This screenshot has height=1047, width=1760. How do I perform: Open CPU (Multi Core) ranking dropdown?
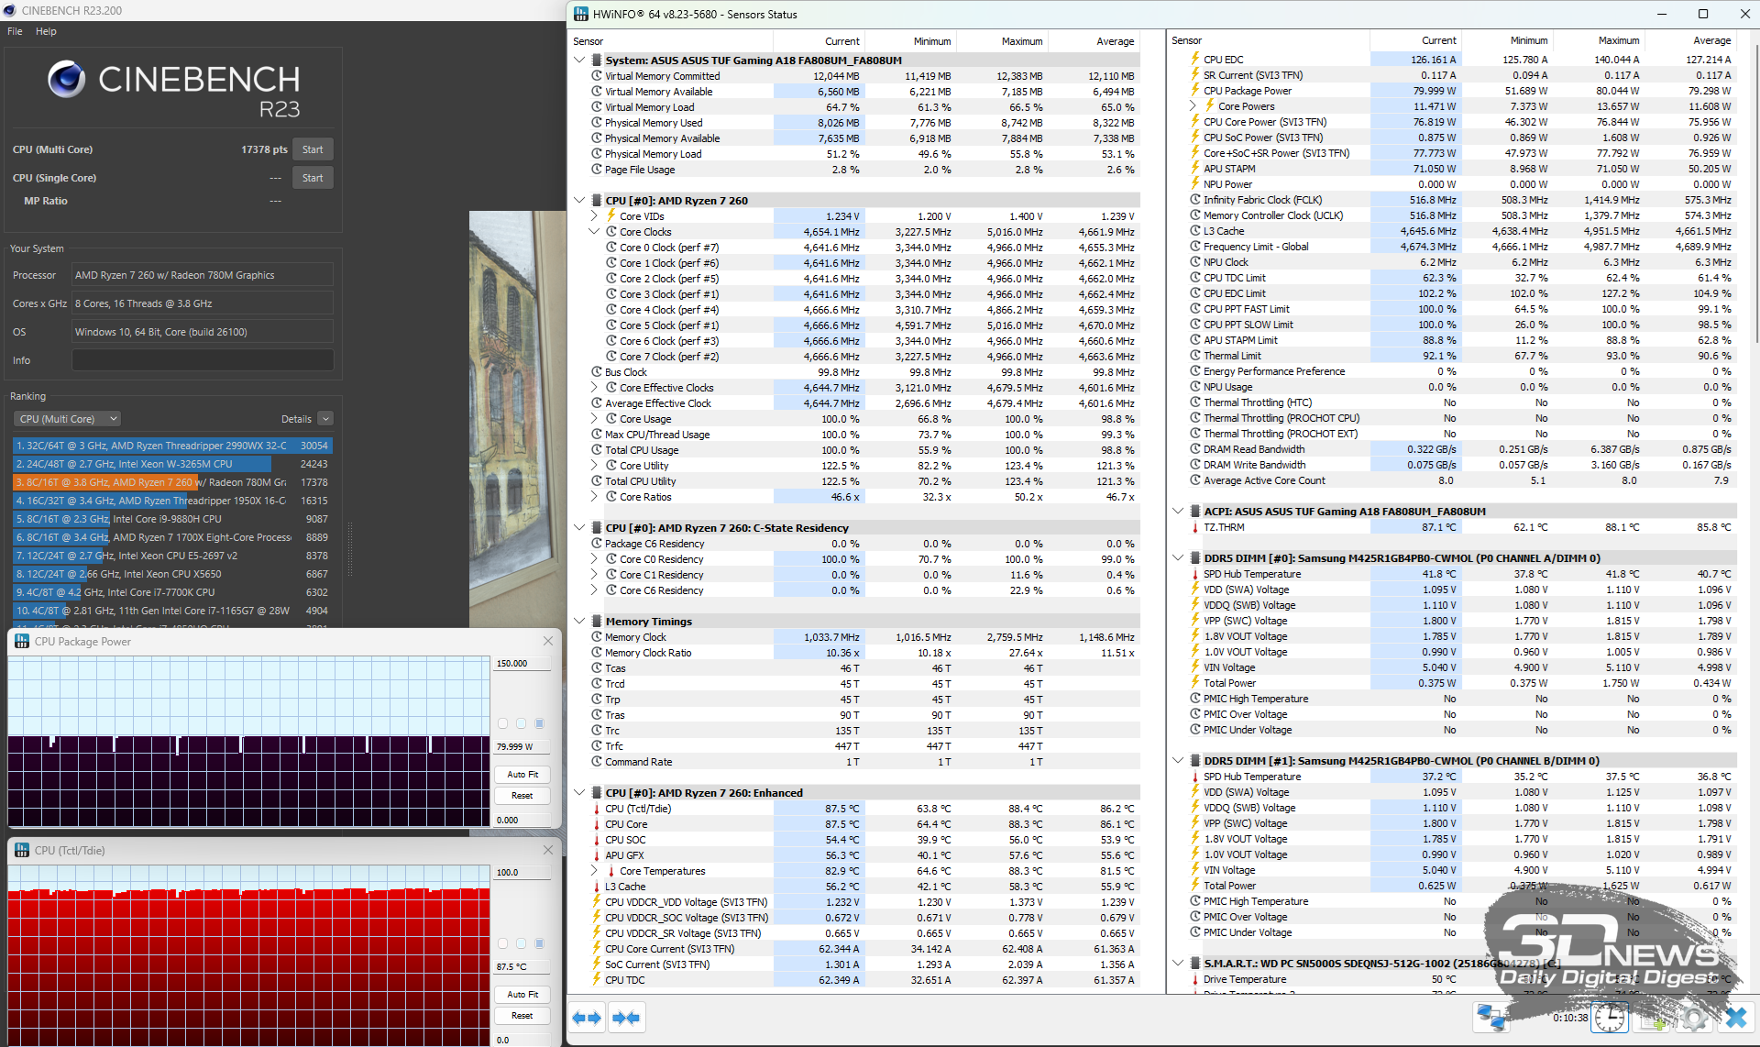68,419
